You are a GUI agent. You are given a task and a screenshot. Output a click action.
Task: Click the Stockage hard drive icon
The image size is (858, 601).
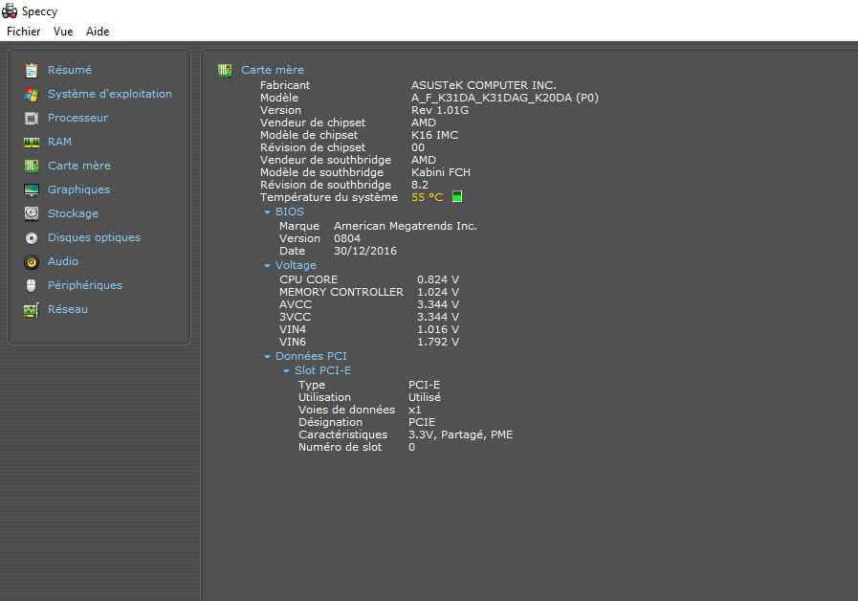coord(32,213)
